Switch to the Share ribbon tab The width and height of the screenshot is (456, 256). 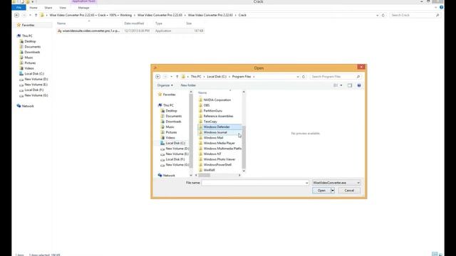pos(48,8)
